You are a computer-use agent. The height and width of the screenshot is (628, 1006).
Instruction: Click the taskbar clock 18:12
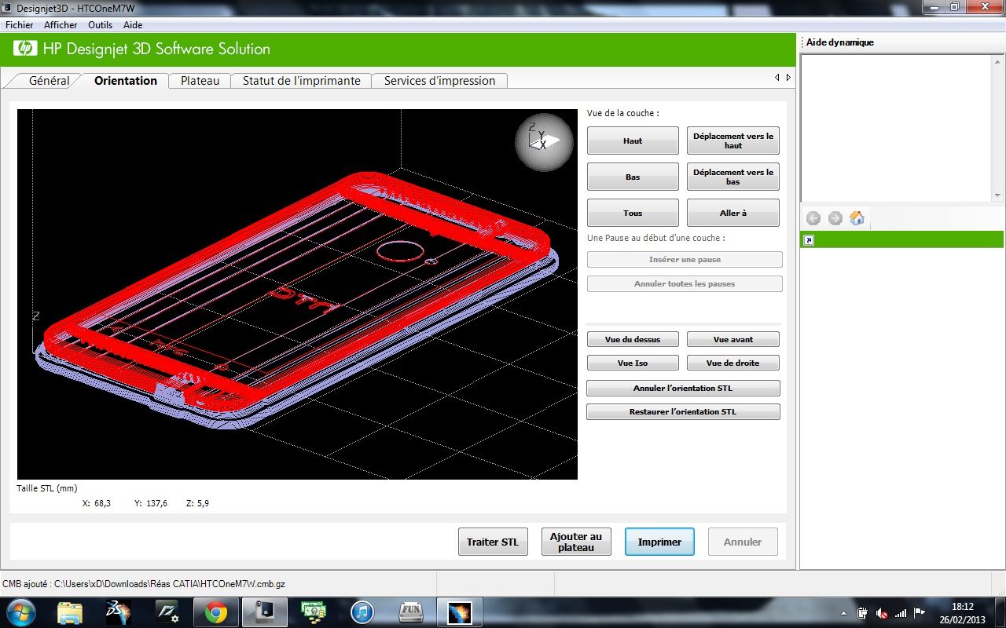click(x=963, y=607)
